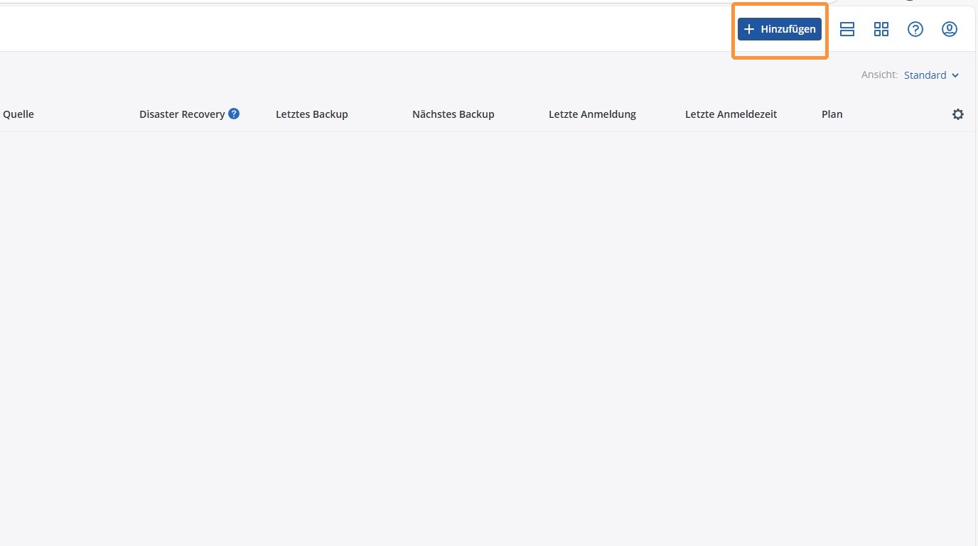Open column settings gear icon
Screen dimensions: 978x546
click(x=958, y=114)
